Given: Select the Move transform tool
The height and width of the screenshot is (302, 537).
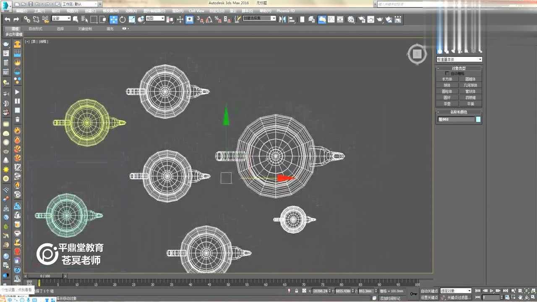Looking at the screenshot, I should click(x=113, y=19).
